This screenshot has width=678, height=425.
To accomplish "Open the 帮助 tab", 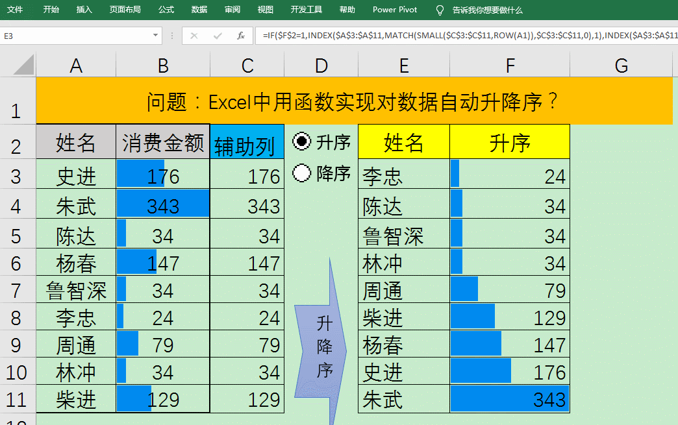I will tap(347, 10).
